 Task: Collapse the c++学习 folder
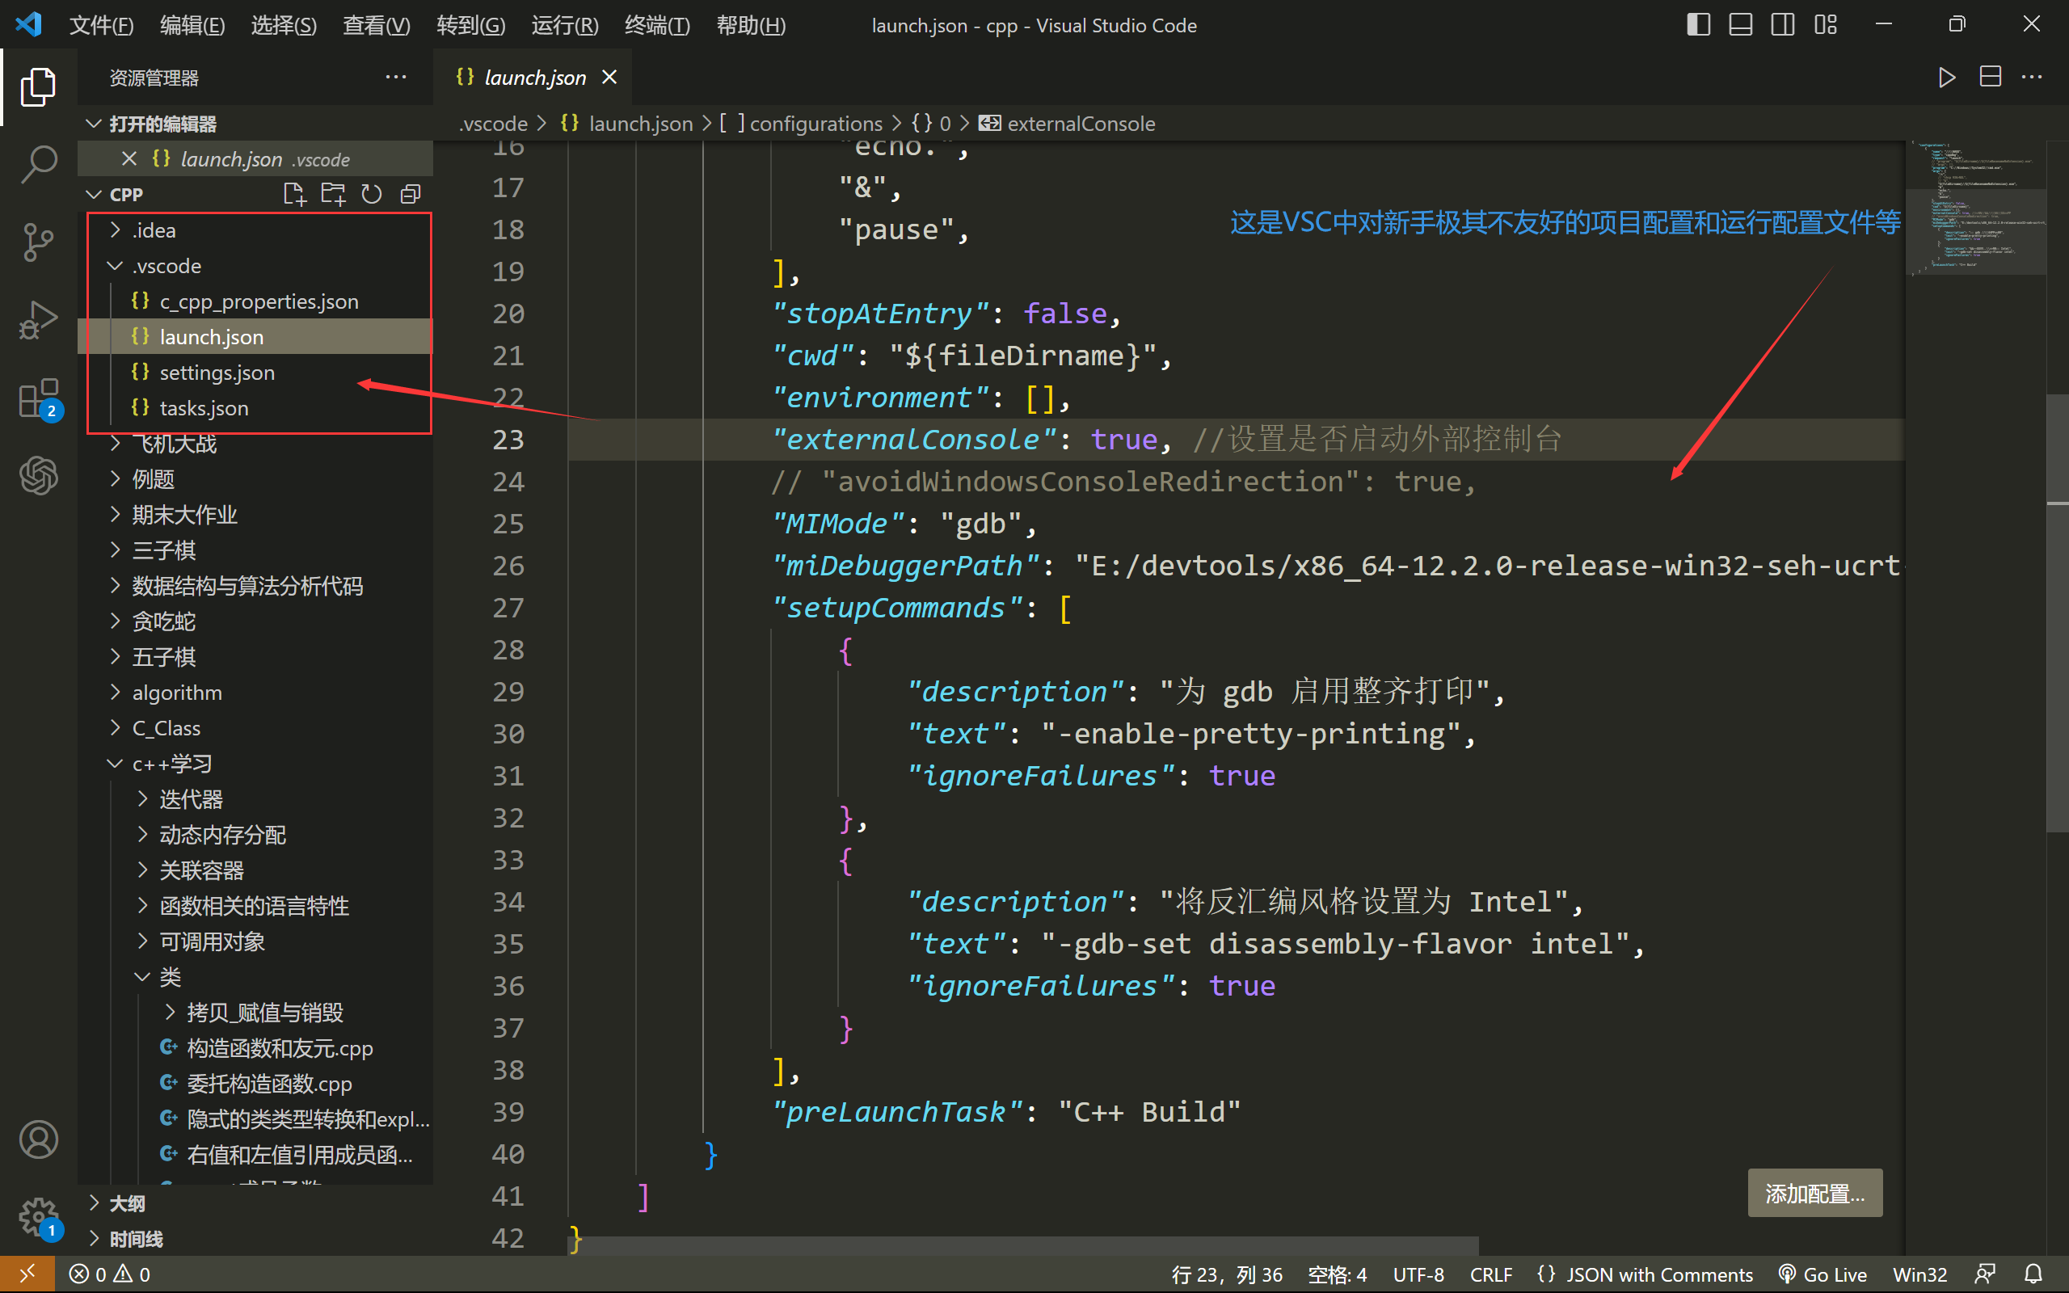tap(255, 764)
